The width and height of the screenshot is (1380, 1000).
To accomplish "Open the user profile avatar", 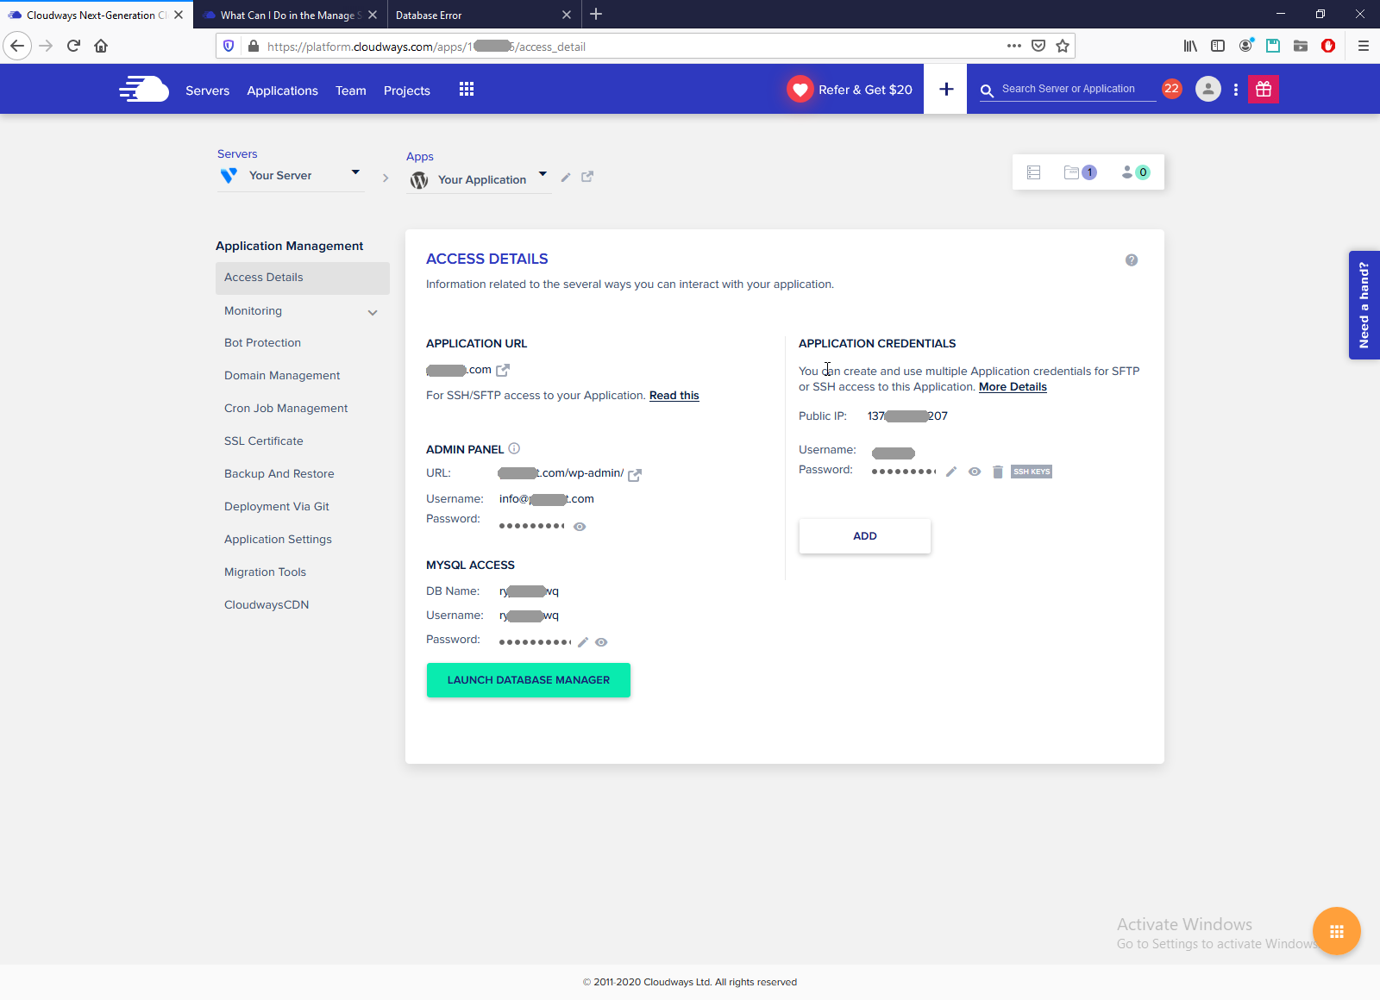I will pyautogui.click(x=1208, y=89).
